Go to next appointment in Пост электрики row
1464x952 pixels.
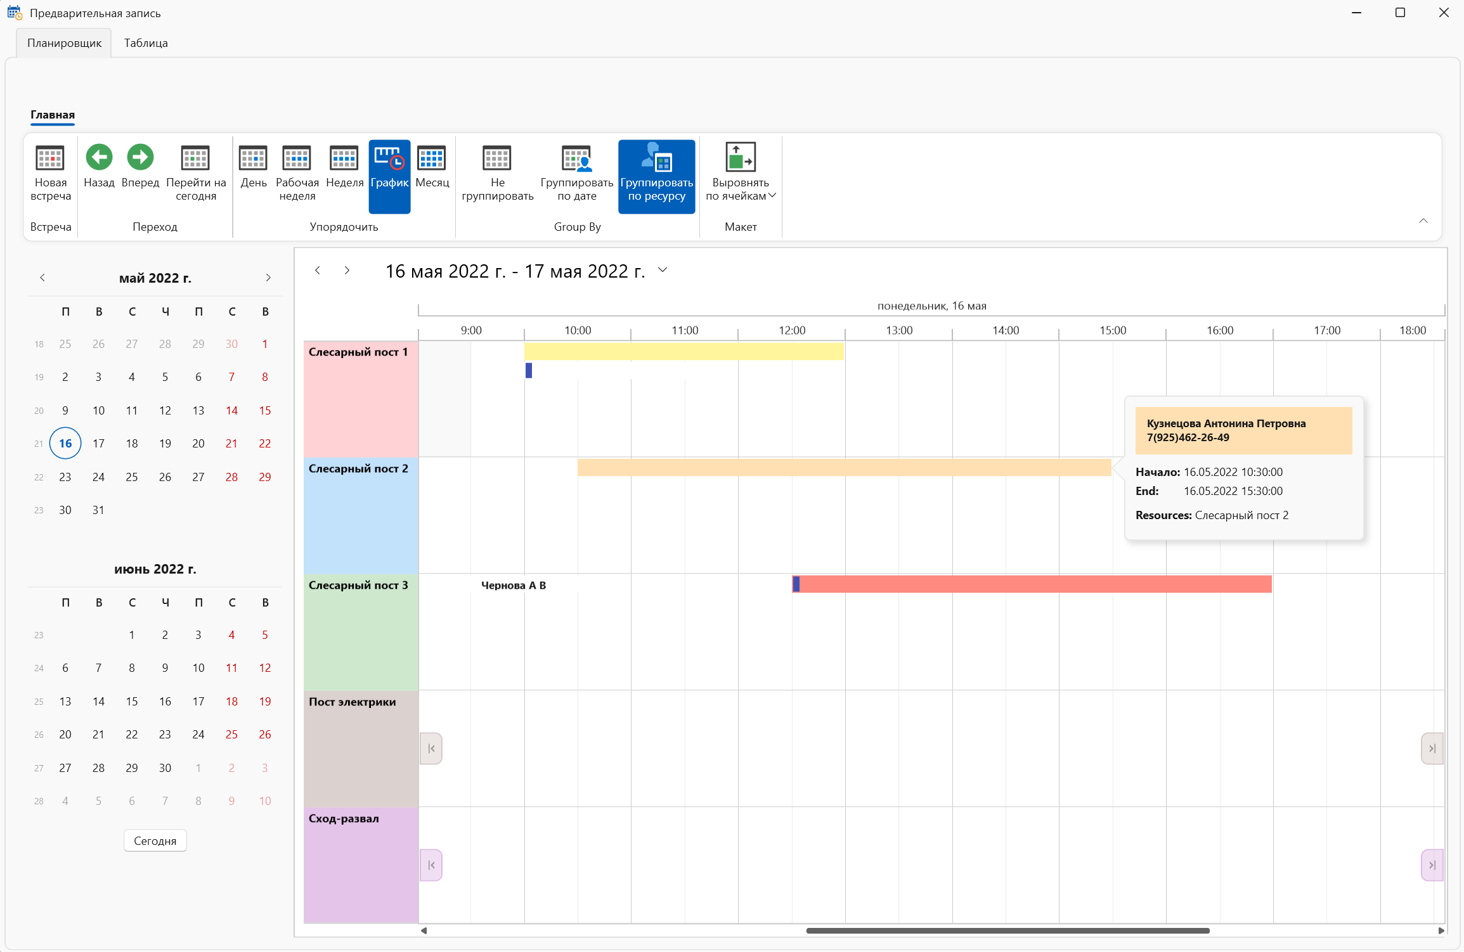1432,749
